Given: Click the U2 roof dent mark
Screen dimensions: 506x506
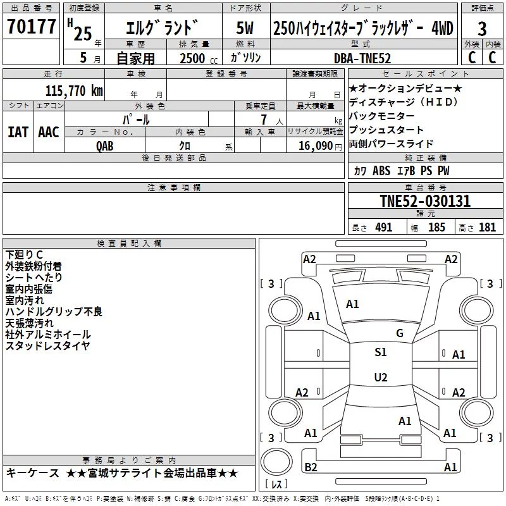Looking at the screenshot, I should tap(381, 377).
